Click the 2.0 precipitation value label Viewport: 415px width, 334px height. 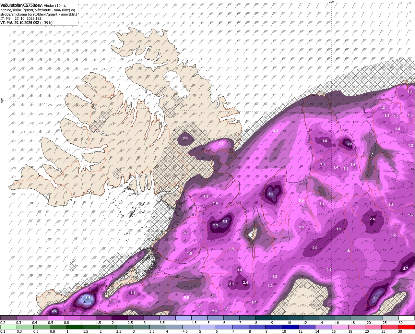pos(314,248)
